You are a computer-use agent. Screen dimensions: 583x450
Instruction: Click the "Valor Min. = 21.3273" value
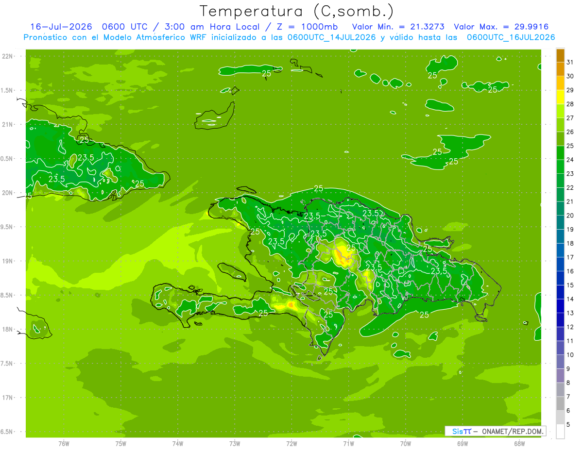[399, 27]
